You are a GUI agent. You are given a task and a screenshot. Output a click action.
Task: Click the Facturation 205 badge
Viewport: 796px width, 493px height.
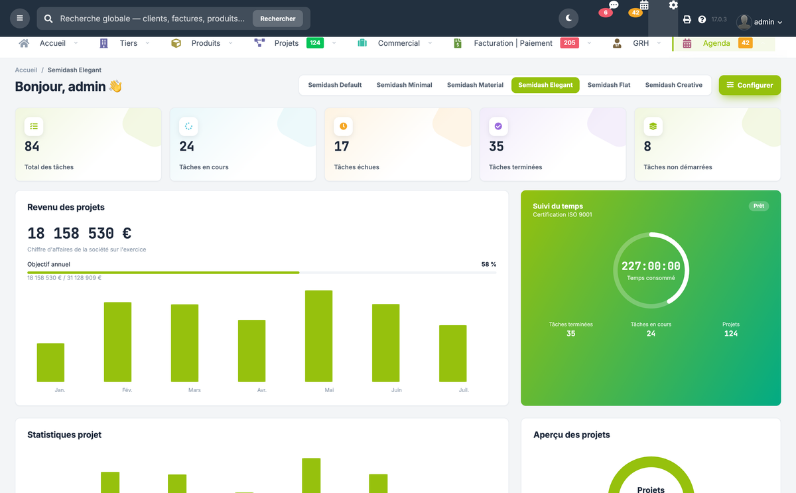tap(569, 43)
